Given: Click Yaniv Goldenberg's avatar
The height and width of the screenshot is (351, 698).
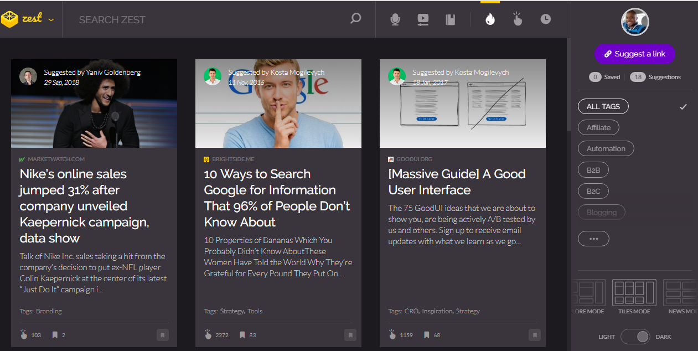Looking at the screenshot, I should (28, 76).
